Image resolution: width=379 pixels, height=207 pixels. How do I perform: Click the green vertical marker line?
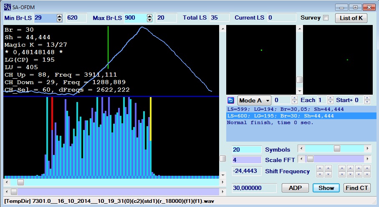(108, 47)
